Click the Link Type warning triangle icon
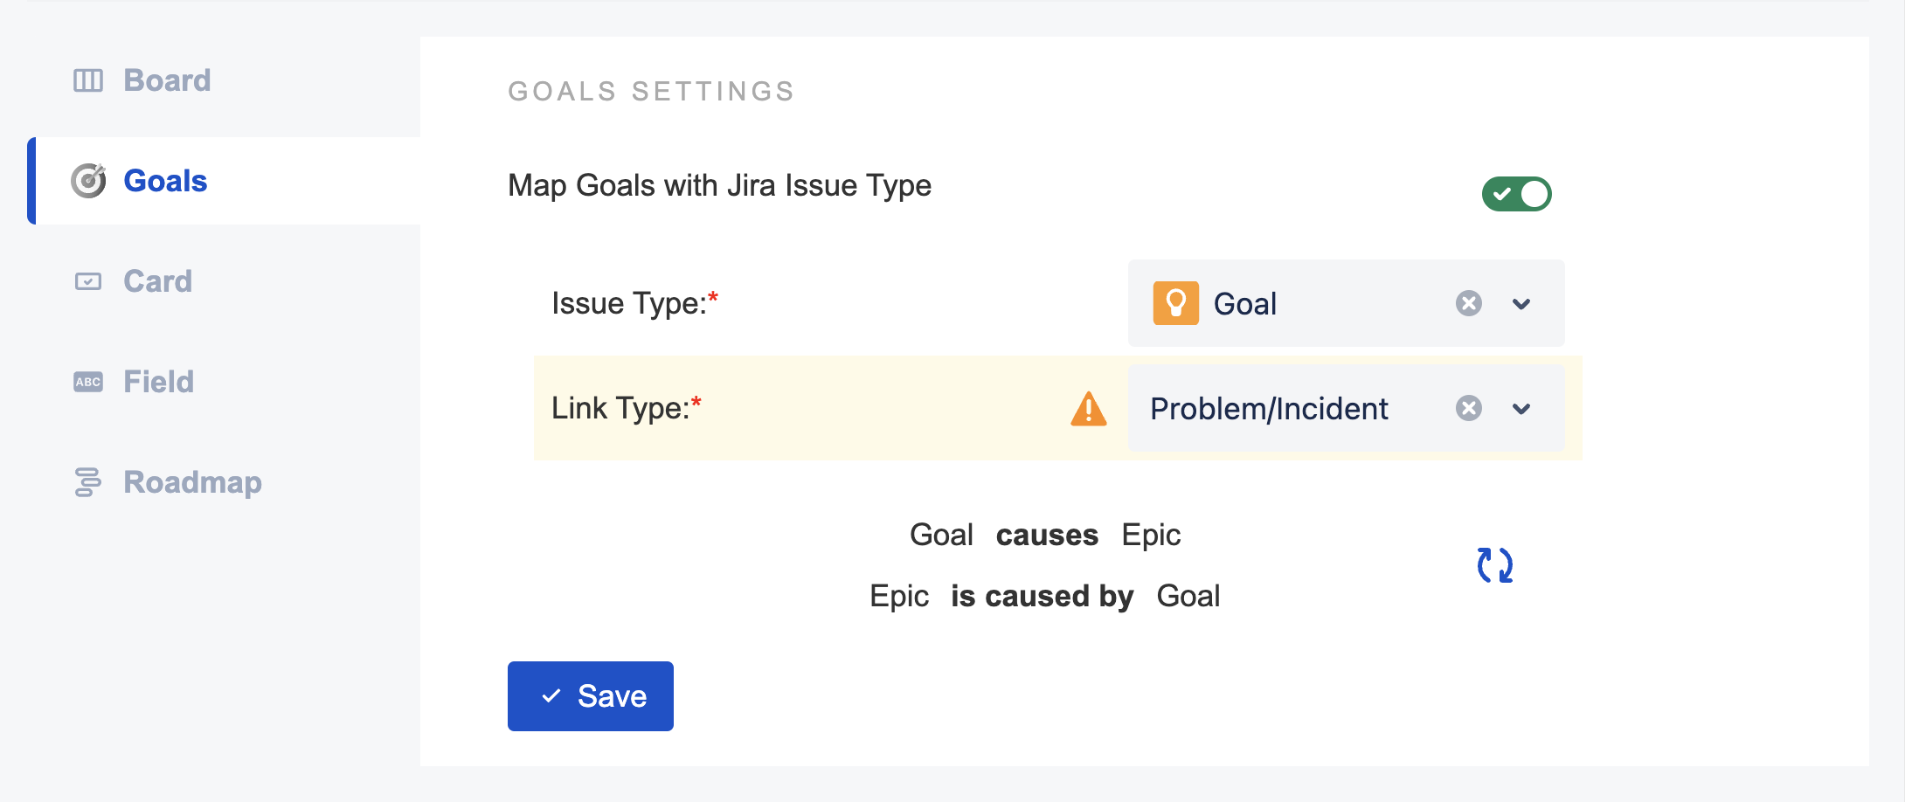 tap(1088, 409)
